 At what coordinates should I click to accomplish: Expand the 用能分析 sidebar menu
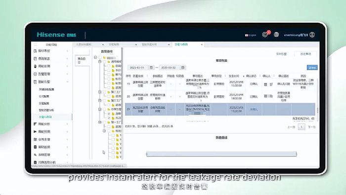tap(51, 124)
